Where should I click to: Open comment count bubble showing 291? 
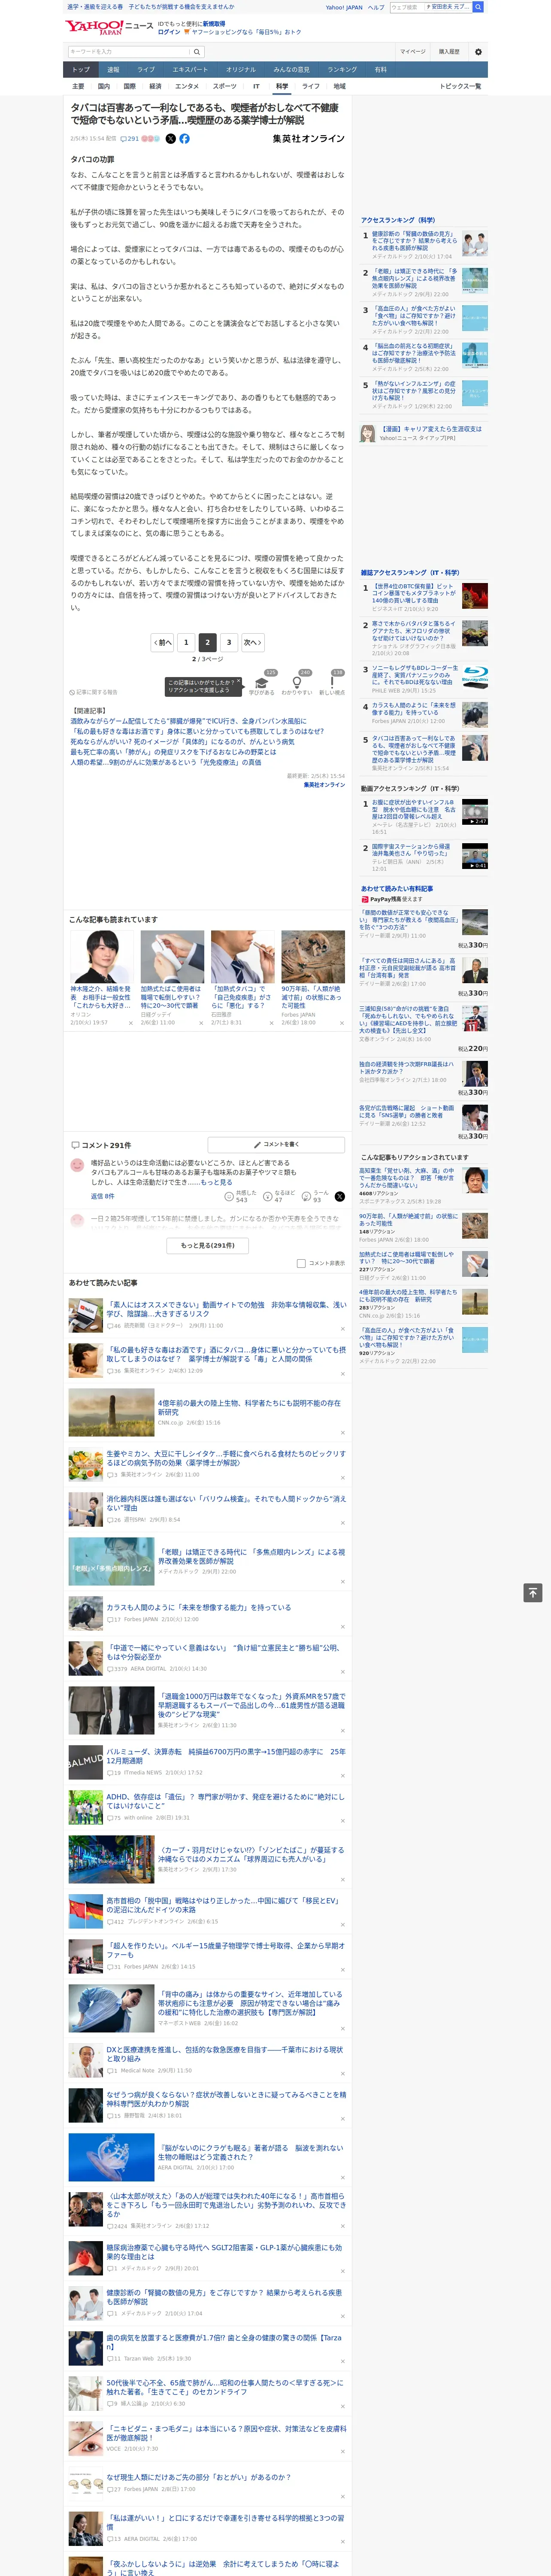point(129,139)
